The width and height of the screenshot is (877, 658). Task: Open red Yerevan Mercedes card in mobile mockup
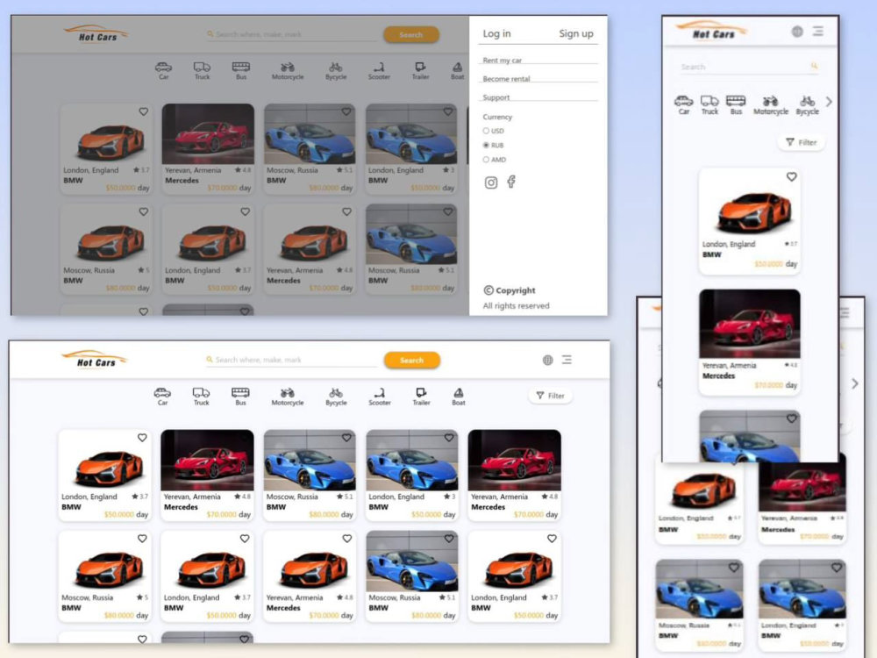click(x=750, y=341)
